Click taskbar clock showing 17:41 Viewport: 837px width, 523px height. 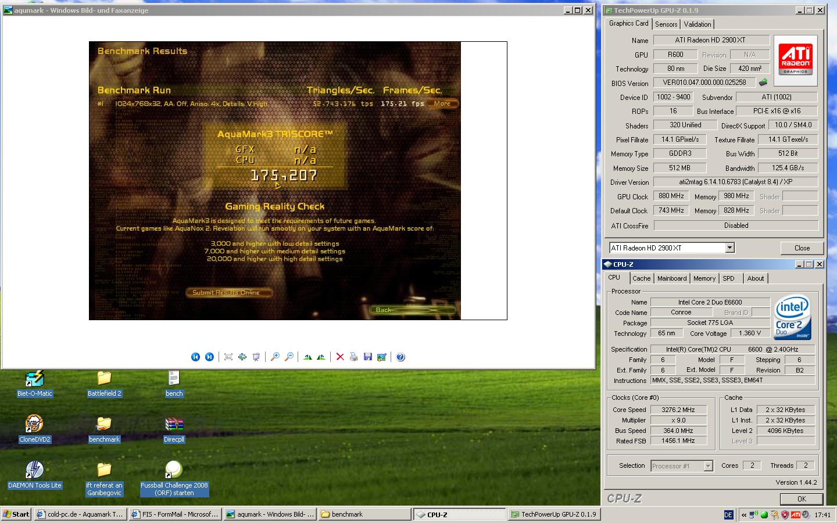tap(822, 515)
